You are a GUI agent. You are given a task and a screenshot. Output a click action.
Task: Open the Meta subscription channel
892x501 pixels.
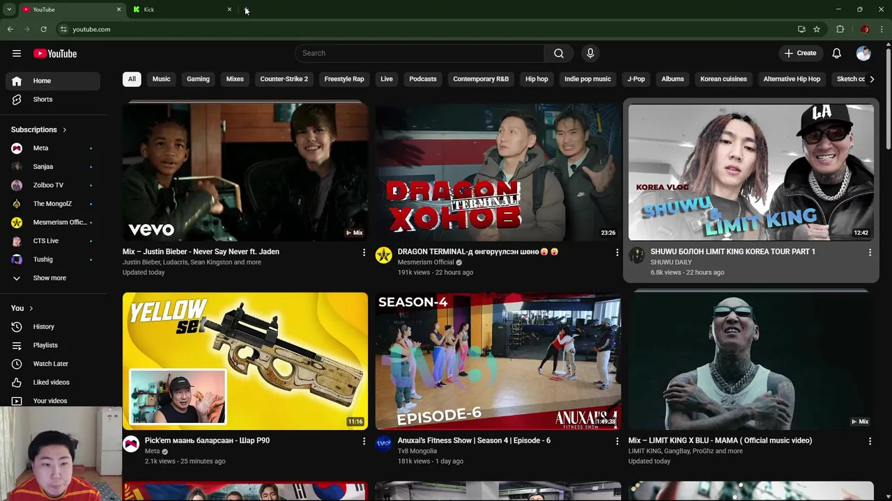pos(53,148)
